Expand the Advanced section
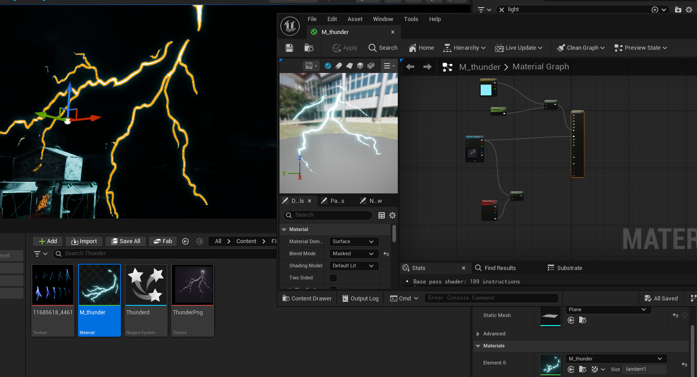This screenshot has height=377, width=697. 478,334
